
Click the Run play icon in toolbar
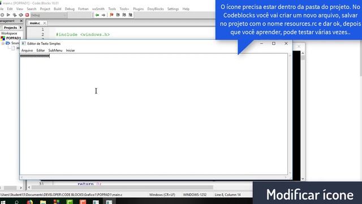click(x=8, y=15)
